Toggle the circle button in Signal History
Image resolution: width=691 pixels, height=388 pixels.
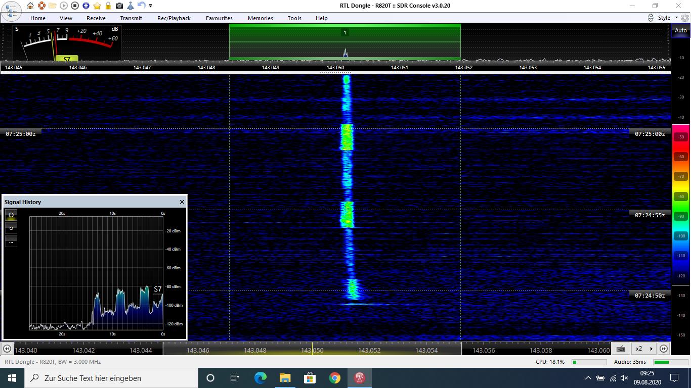coord(11,215)
